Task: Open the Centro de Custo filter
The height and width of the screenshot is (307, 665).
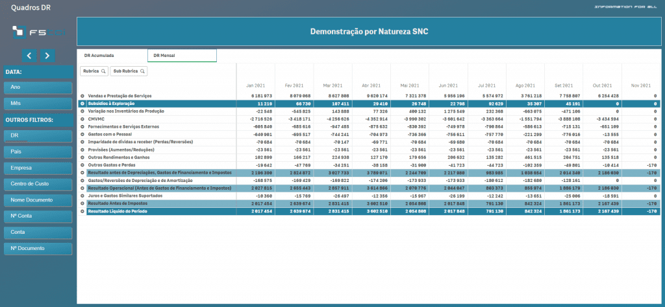Action: [x=38, y=184]
